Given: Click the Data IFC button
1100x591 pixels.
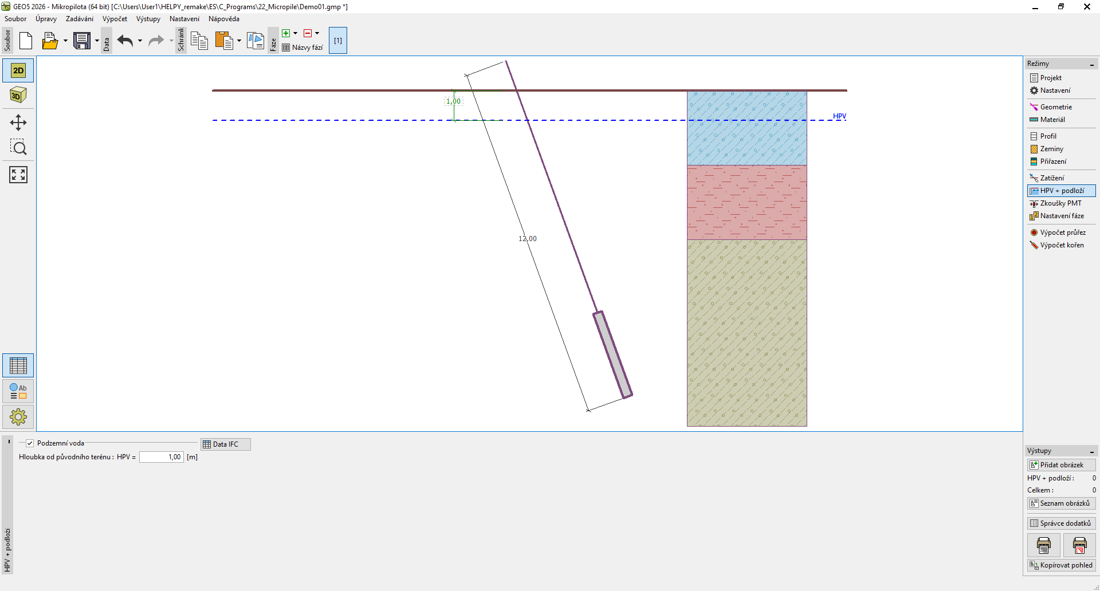Looking at the screenshot, I should (x=225, y=444).
